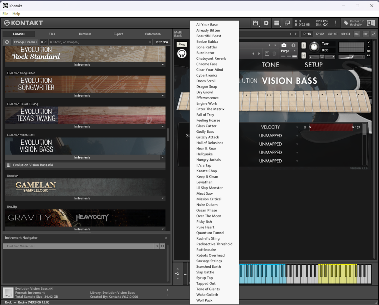Select the Quantum Tunnel preset
Image resolution: width=379 pixels, height=305 pixels.
[210, 233]
